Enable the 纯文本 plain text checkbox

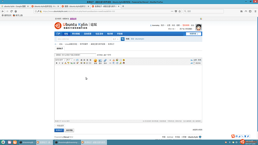[194, 63]
